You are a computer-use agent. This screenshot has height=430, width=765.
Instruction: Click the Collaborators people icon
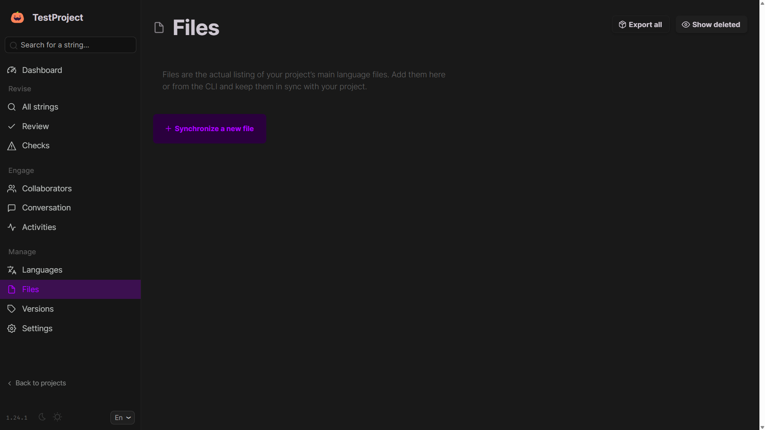click(x=12, y=188)
